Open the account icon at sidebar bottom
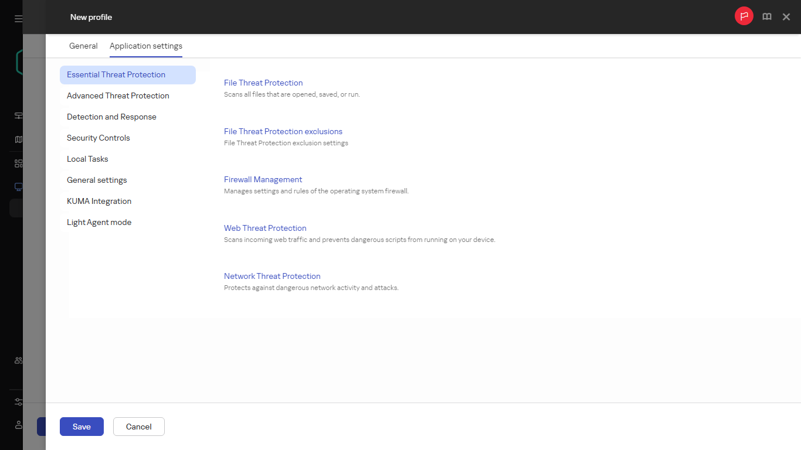Viewport: 801px width, 450px height. (18, 425)
